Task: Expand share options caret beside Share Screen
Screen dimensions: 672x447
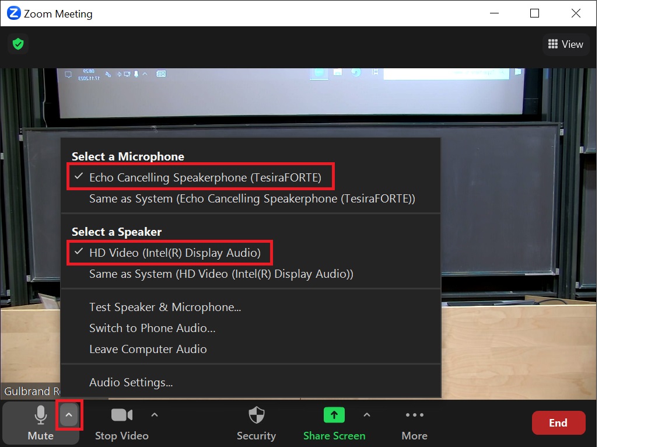Action: click(367, 415)
